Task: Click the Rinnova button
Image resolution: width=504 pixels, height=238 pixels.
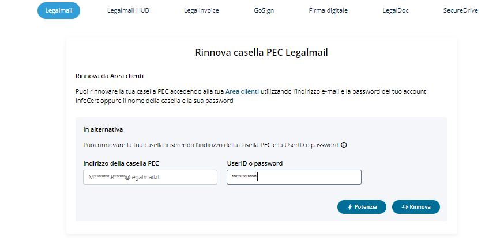Action: tap(416, 207)
